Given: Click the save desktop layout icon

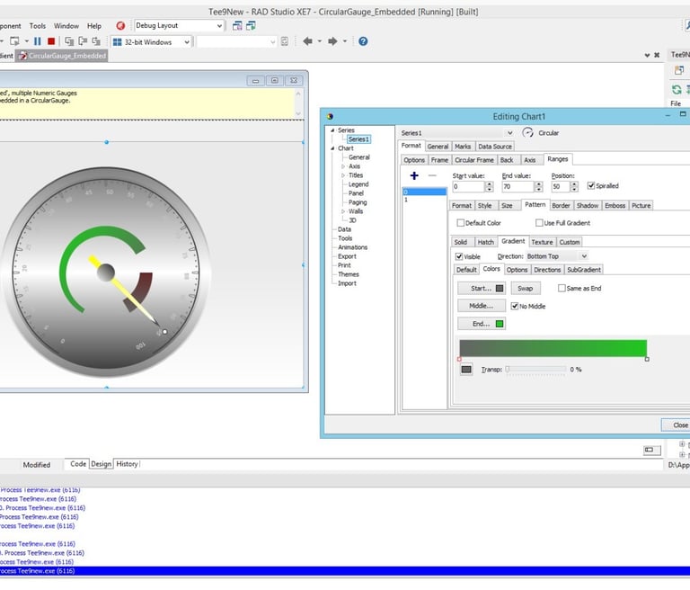Looking at the screenshot, I should tap(238, 26).
